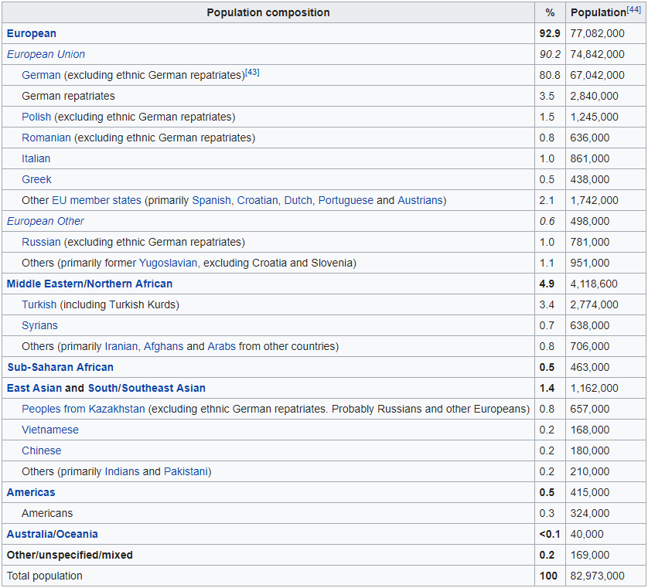Follow the Indians link
The height and width of the screenshot is (588, 648).
click(122, 471)
